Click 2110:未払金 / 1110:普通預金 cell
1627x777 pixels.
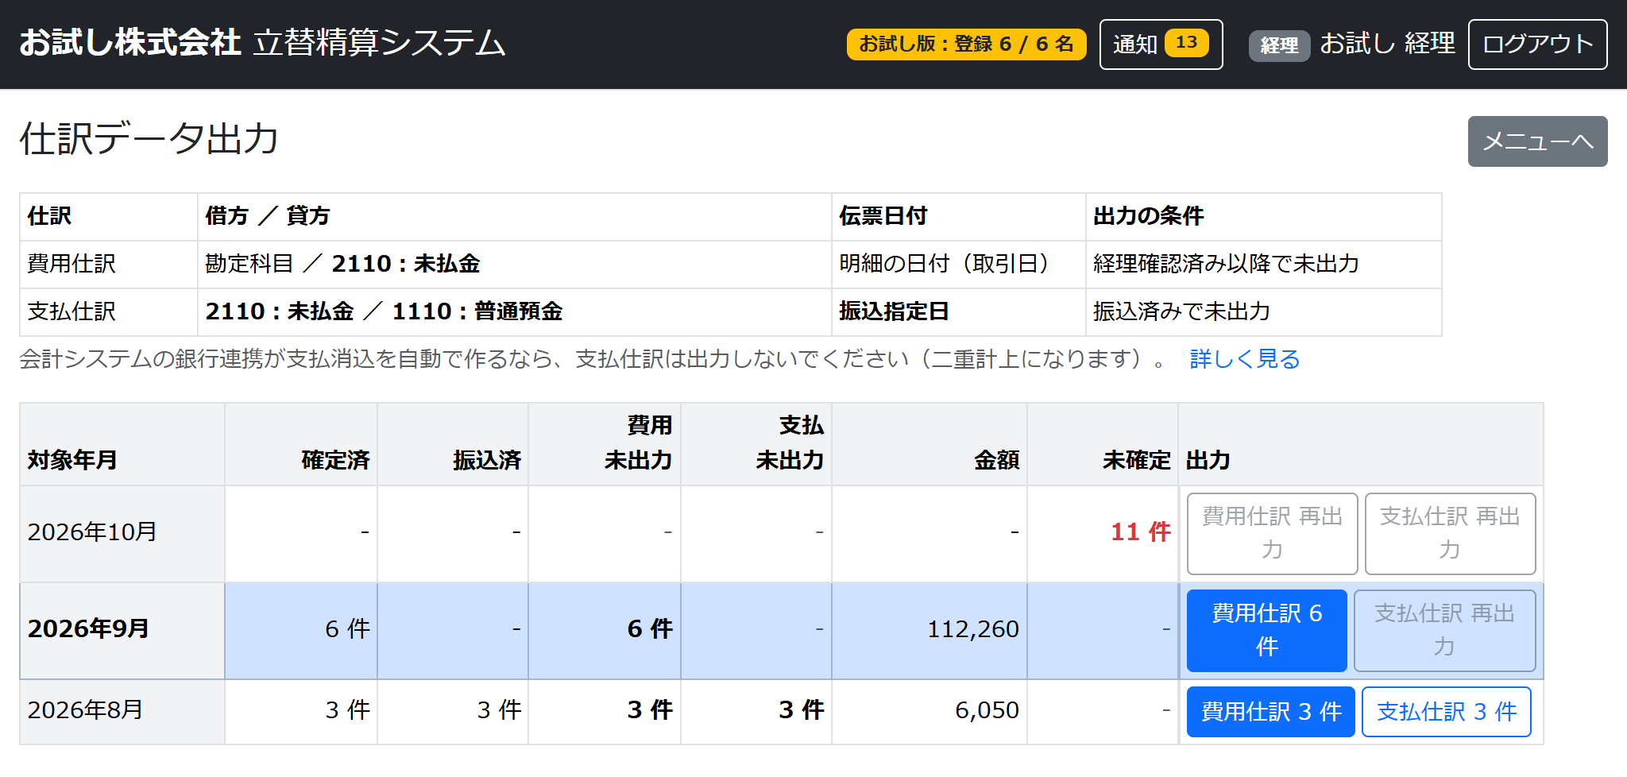click(515, 312)
